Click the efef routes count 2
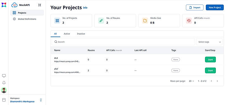Image resolution: width=228 pixels, height=105 pixels. (88, 70)
